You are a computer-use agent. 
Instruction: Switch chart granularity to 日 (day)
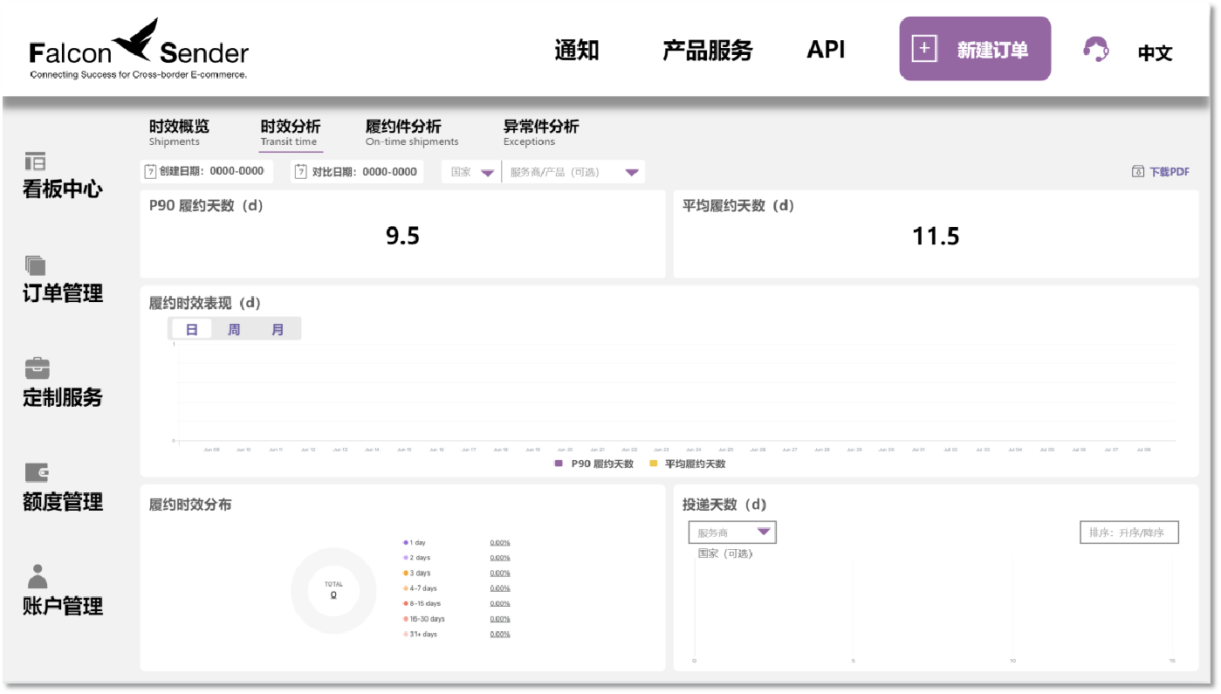pos(192,329)
